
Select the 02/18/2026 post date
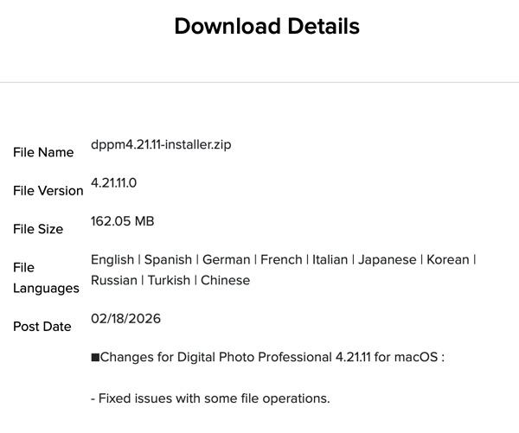coord(125,318)
